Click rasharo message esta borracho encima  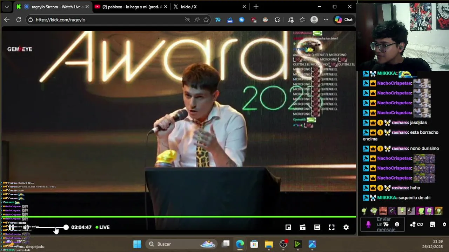click(401, 135)
